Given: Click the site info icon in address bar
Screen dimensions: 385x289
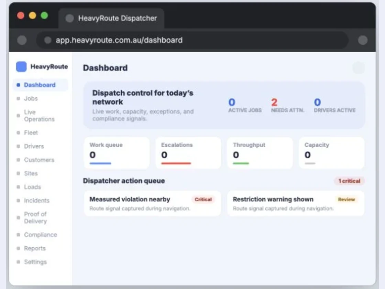Looking at the screenshot, I should tap(48, 40).
